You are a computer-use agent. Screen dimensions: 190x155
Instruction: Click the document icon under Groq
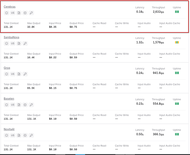coord(19,74)
